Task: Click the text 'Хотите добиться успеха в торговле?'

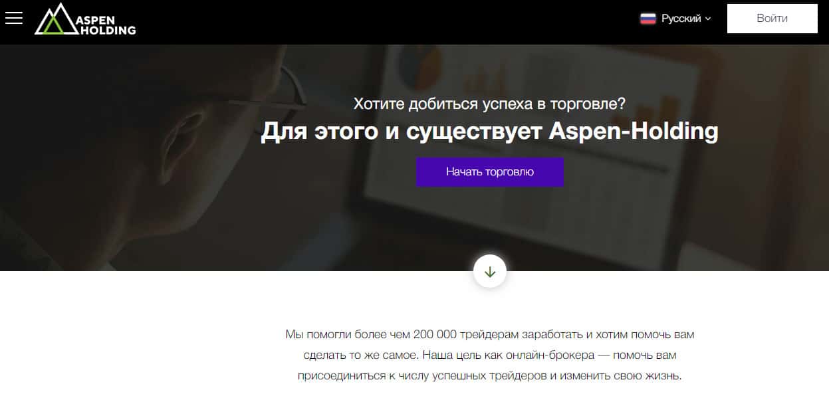Action: click(489, 103)
